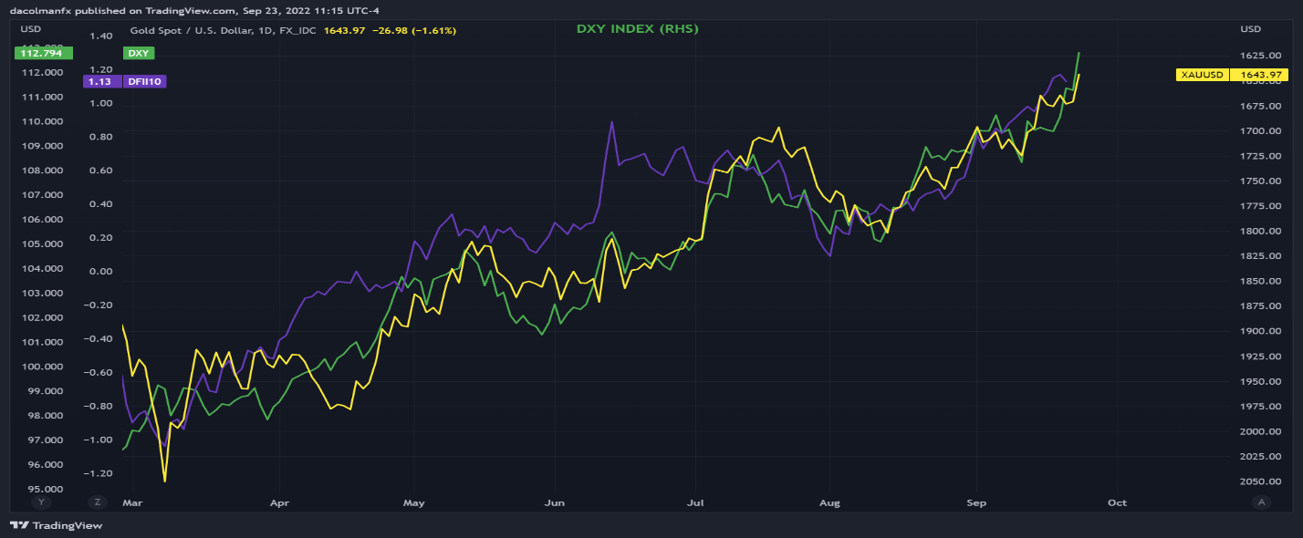1303x538 pixels.
Task: Click the purple DFII10 series label
Action: [x=144, y=81]
